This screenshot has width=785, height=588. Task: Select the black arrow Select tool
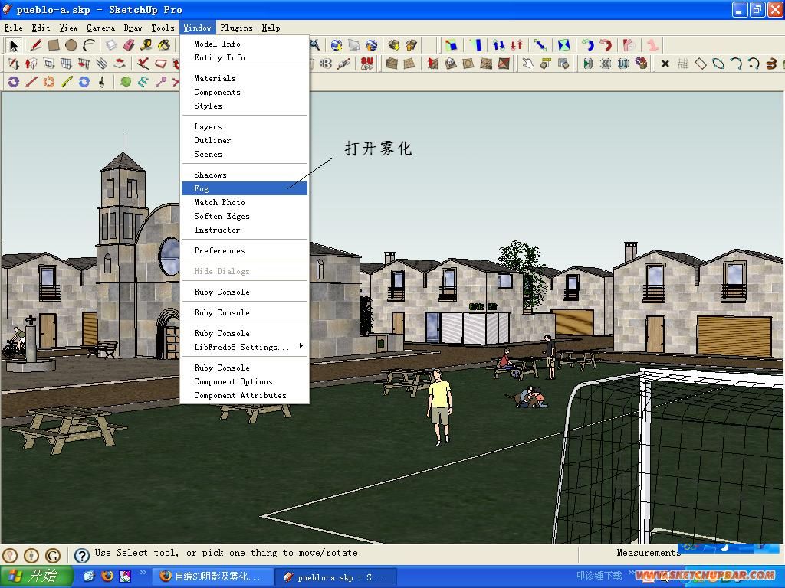(14, 45)
